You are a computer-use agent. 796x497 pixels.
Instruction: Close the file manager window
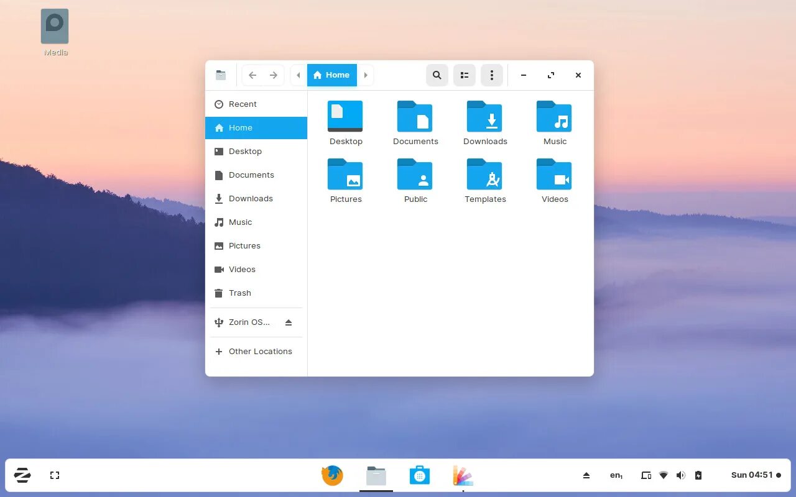pyautogui.click(x=578, y=75)
